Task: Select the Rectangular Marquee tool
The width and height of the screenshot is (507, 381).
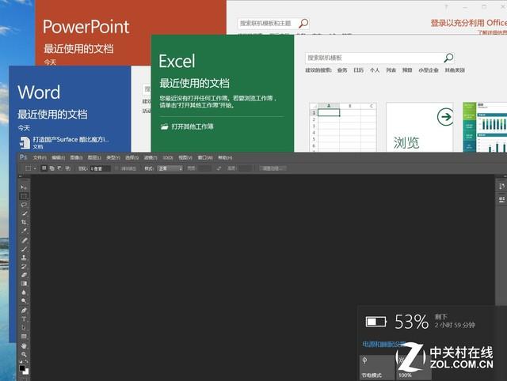Action: tap(24, 196)
